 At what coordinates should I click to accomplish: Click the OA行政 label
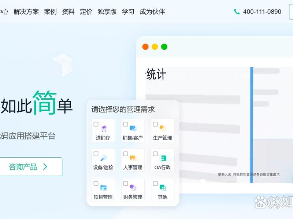pos(162,168)
